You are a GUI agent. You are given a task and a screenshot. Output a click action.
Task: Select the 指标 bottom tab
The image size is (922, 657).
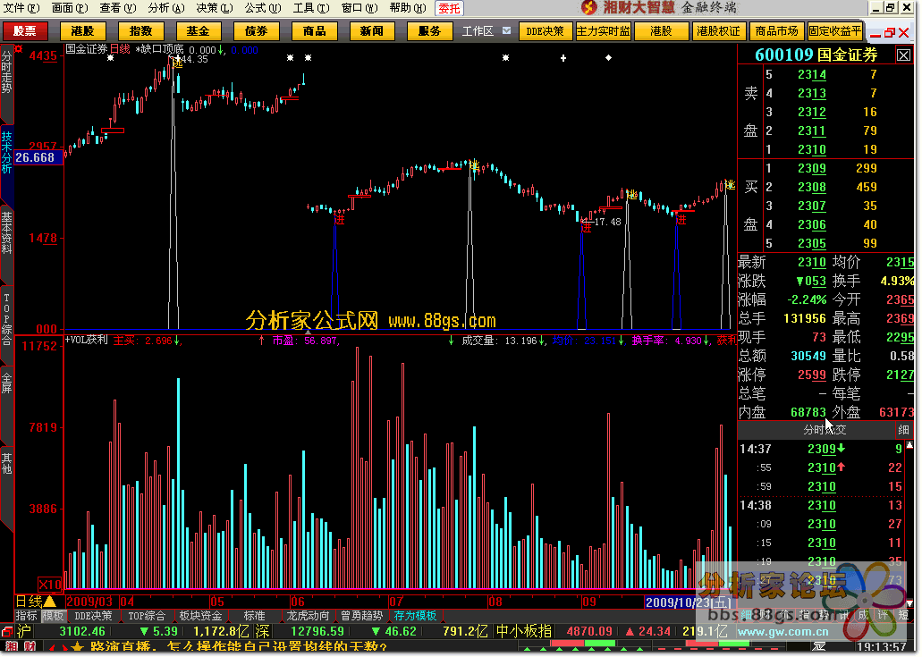pos(27,615)
